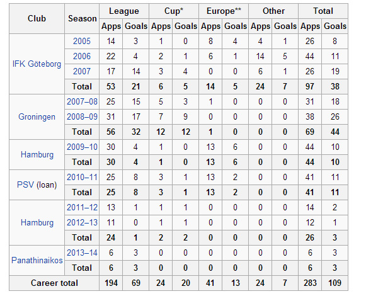Viewport: 366px width, 301px height.
Task: Click the Career total row label
Action: point(54,283)
